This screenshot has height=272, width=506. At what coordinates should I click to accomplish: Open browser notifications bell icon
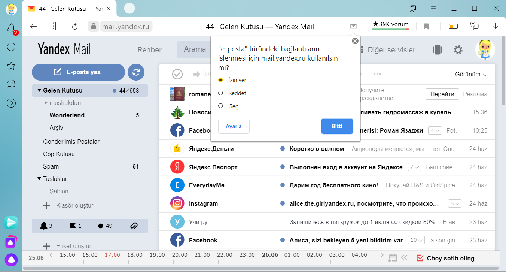(x=11, y=28)
